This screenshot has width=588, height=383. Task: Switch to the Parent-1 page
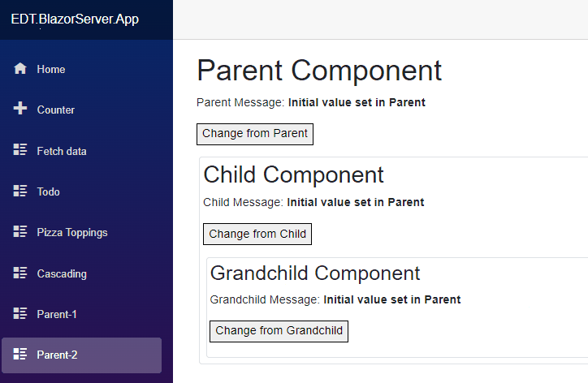82,314
